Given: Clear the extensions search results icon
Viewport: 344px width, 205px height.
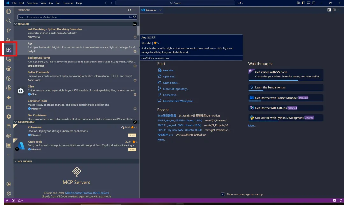Looking at the screenshot, I should click(x=130, y=17).
